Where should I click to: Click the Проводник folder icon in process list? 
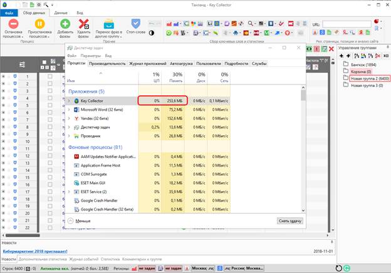[x=76, y=136]
